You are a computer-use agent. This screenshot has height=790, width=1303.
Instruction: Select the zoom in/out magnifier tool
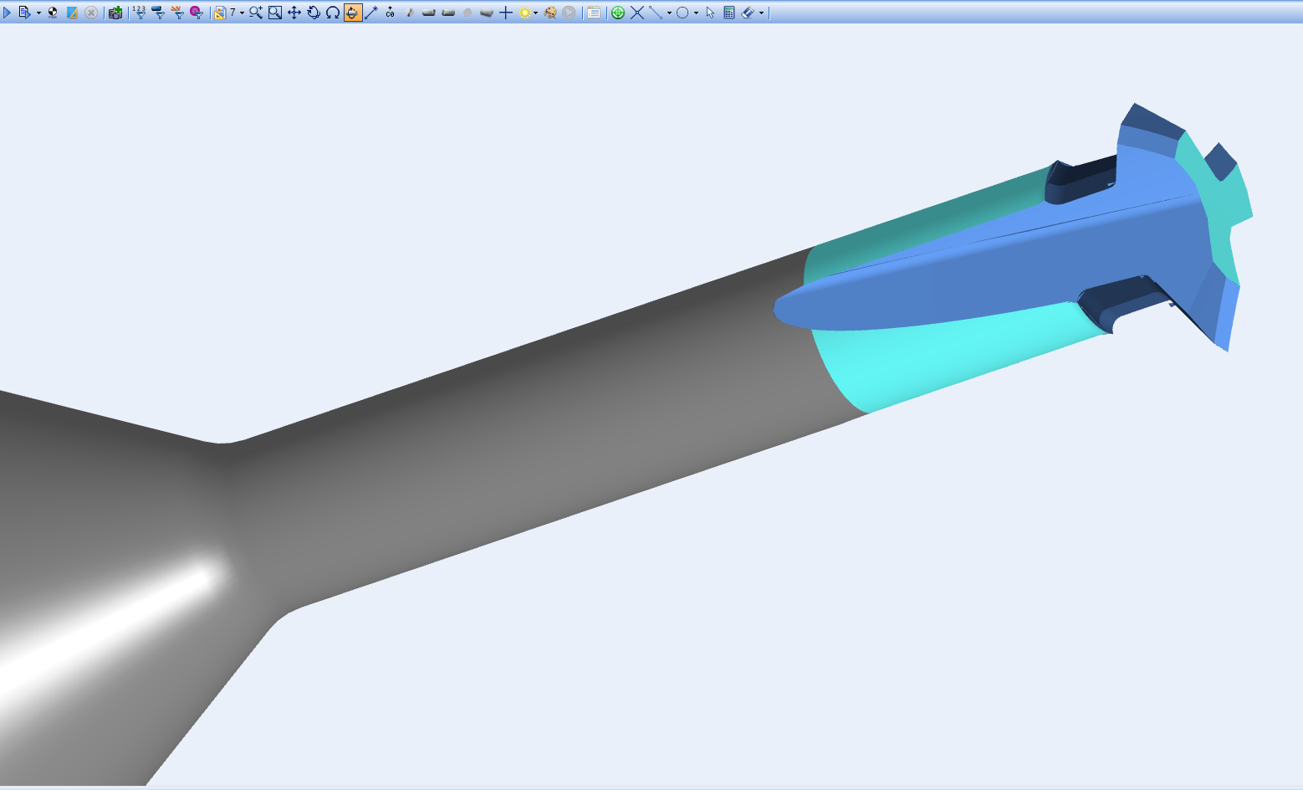tap(256, 13)
